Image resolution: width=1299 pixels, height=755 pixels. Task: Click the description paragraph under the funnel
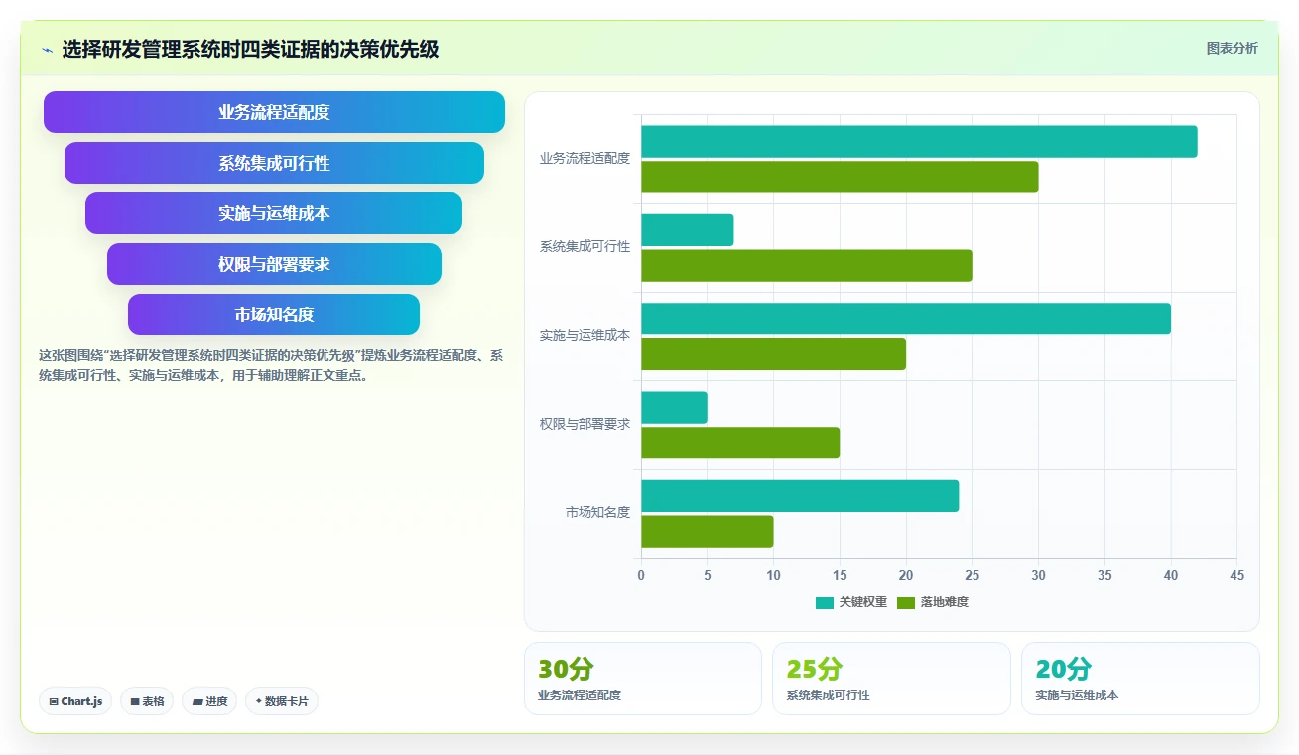(x=272, y=365)
